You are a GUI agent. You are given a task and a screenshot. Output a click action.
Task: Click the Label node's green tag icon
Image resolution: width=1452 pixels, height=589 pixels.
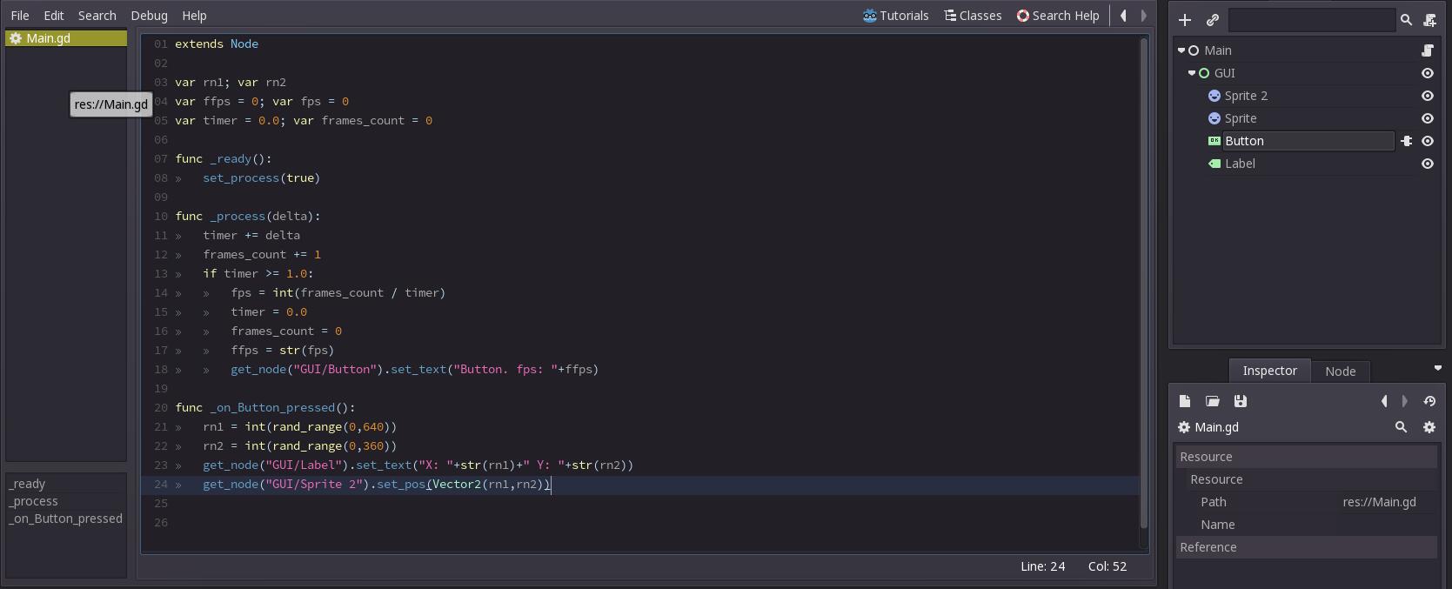[1214, 164]
